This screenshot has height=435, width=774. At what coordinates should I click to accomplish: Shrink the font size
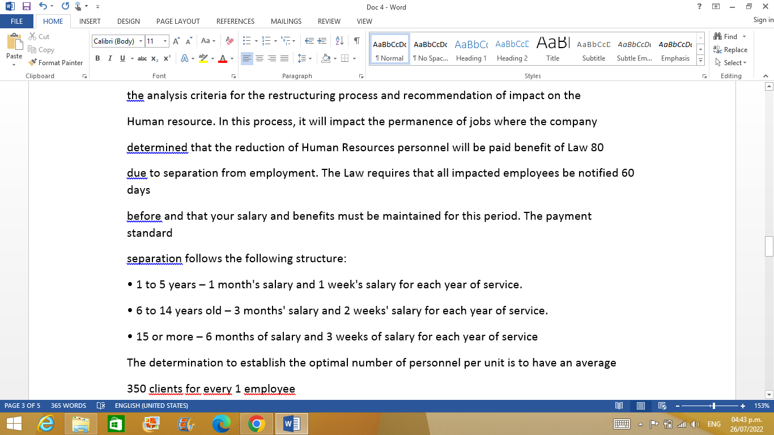[188, 41]
